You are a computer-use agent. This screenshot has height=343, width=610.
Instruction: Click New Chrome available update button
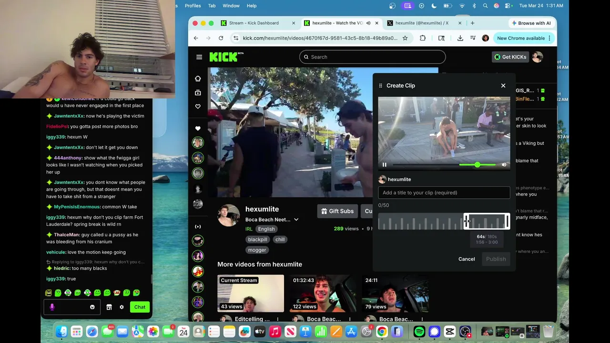(x=523, y=38)
